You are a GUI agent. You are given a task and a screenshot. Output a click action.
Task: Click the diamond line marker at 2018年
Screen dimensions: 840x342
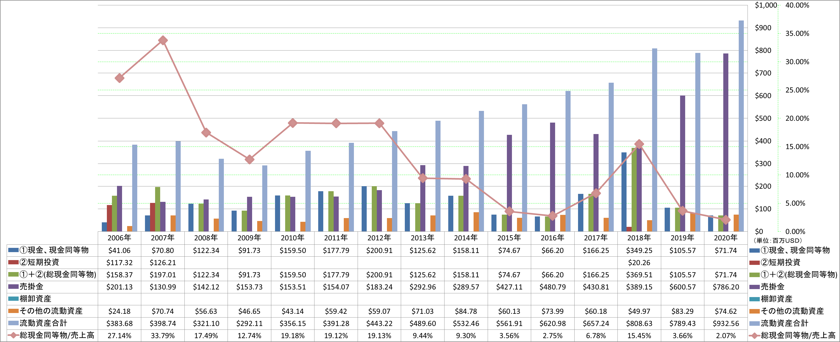[639, 144]
